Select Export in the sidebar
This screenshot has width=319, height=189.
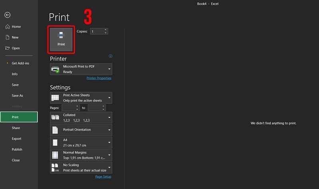click(16, 139)
